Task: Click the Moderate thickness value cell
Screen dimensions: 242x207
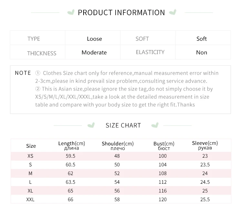Action: [x=94, y=53]
